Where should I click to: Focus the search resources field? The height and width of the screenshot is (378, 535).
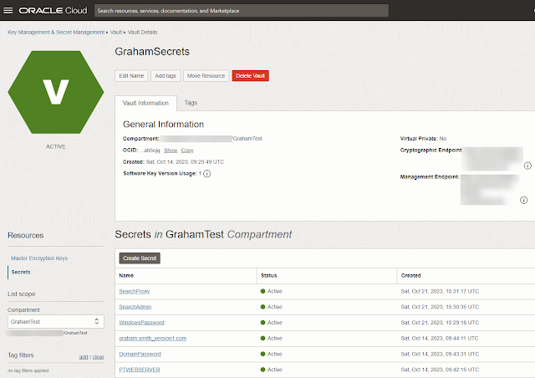pyautogui.click(x=242, y=11)
